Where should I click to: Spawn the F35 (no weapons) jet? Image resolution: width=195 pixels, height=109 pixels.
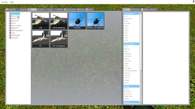tap(59, 21)
